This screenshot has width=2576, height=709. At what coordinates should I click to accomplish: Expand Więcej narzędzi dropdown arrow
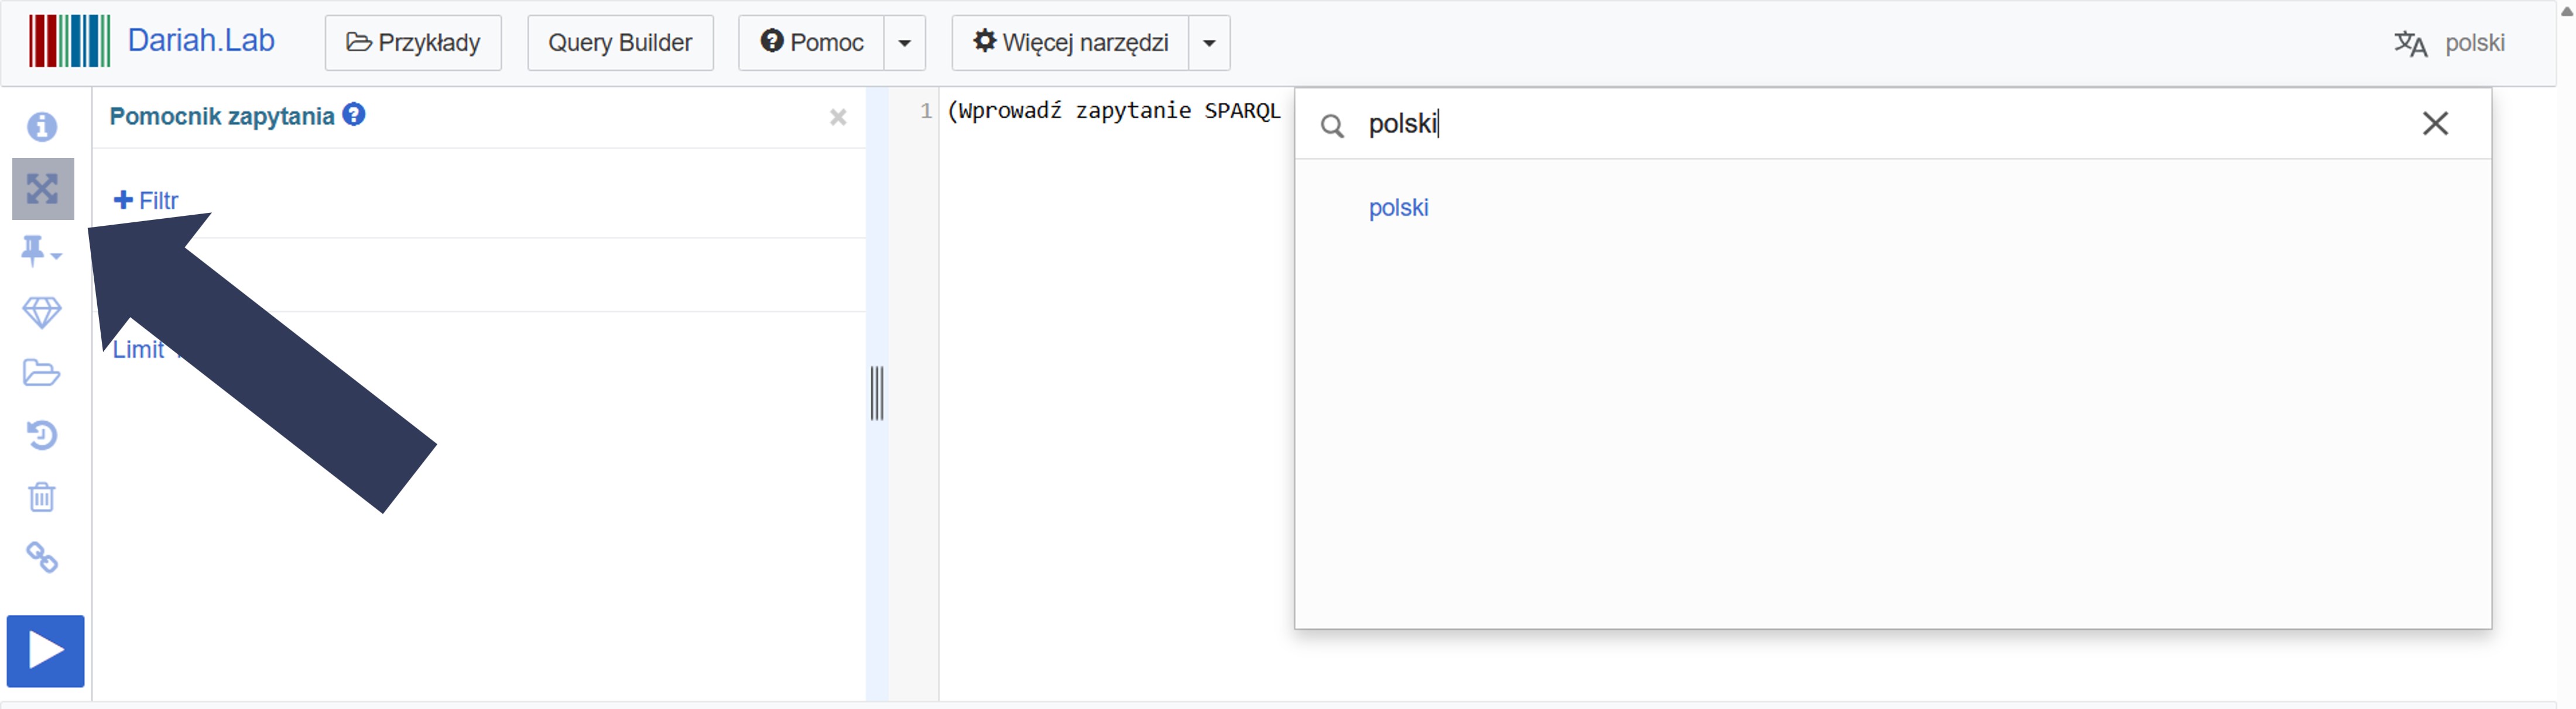1209,43
